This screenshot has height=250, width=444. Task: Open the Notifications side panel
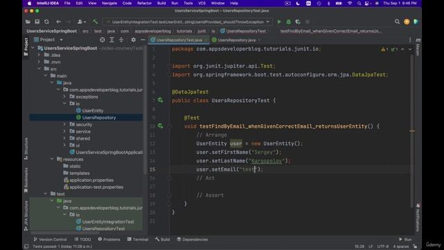[418, 217]
